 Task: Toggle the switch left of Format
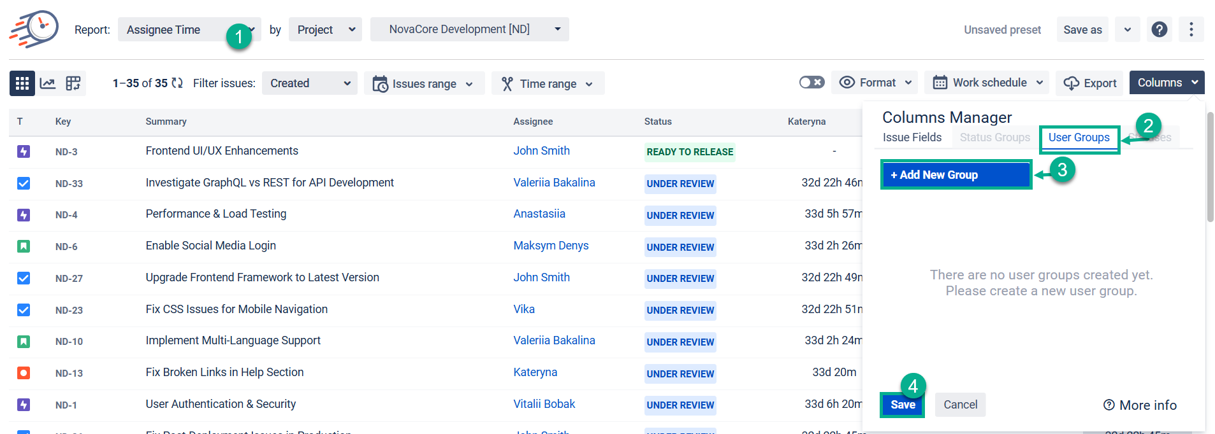click(811, 83)
